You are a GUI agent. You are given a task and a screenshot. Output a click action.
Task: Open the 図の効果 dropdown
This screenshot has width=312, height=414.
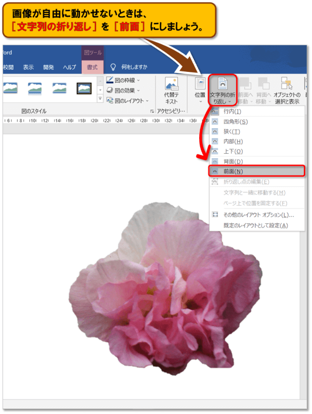click(123, 91)
